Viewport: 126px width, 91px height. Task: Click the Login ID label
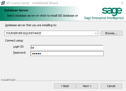click(x=19, y=47)
